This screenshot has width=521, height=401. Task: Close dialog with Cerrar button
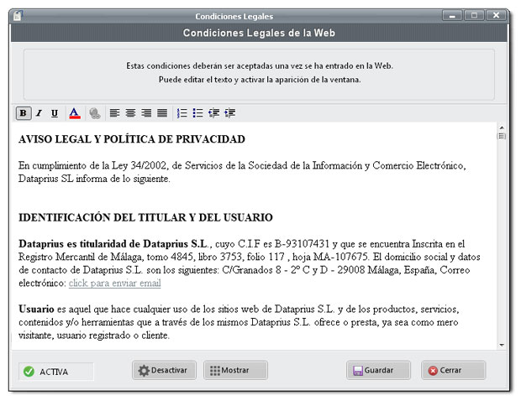click(x=454, y=370)
